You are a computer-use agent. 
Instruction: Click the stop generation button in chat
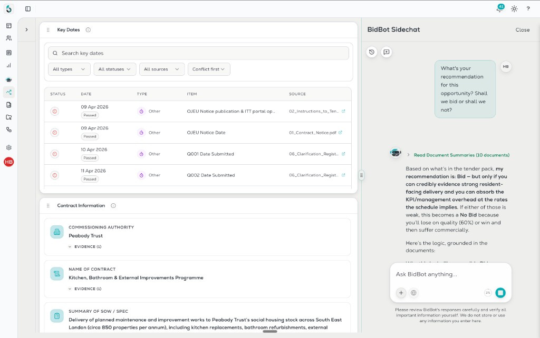point(500,293)
